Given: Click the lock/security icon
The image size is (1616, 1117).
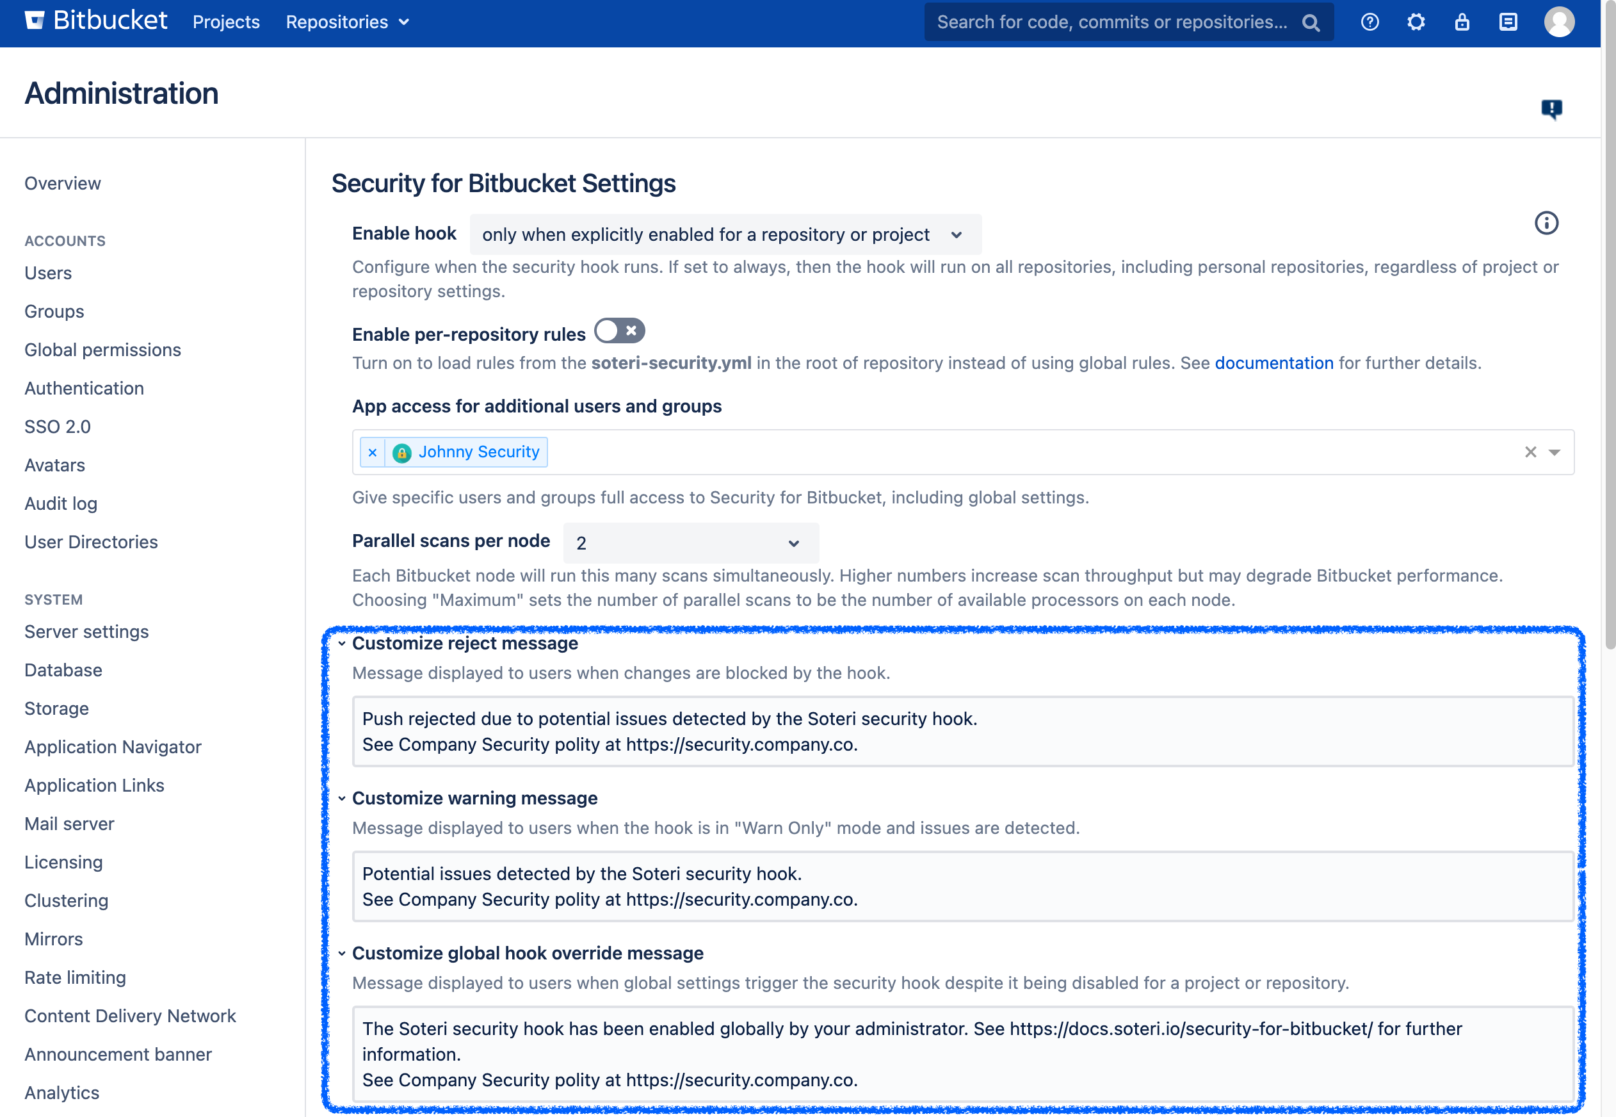Looking at the screenshot, I should pos(1461,20).
